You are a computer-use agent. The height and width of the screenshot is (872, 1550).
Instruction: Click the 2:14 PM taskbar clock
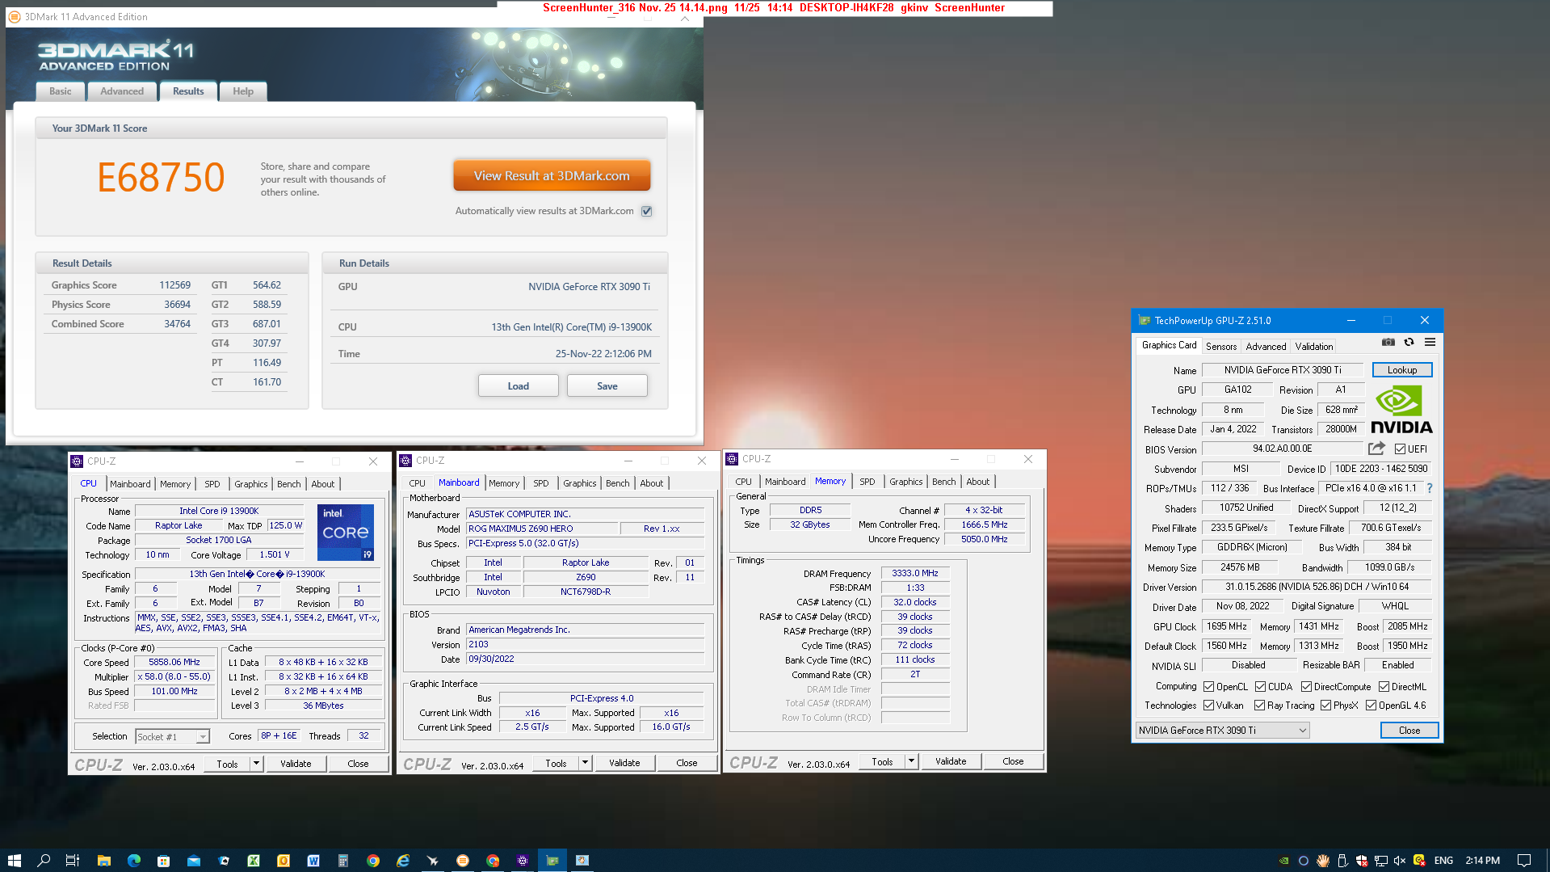click(x=1482, y=861)
